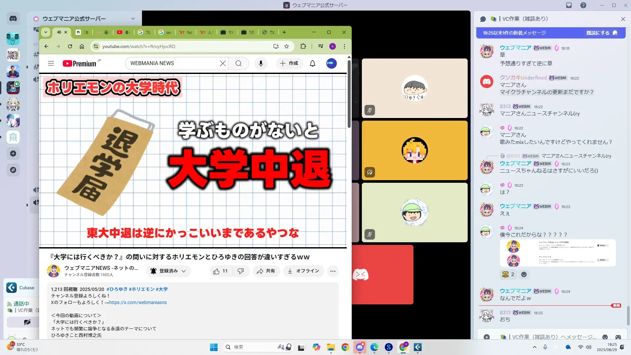This screenshot has height=355, width=631.
Task: Unmute the tab audio speaker icon
Action: tap(59, 32)
